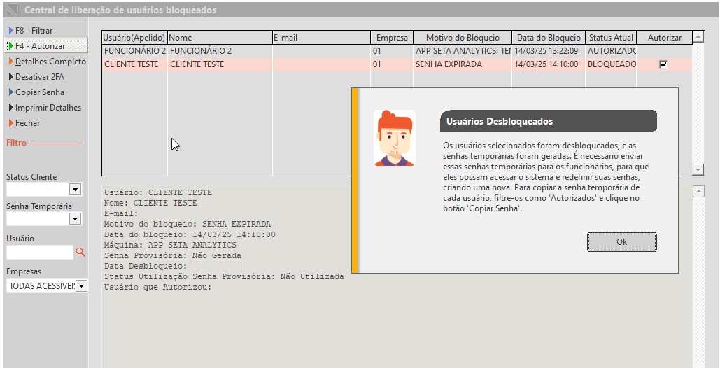Click the table scrollbar up arrow
720x368 pixels.
point(698,37)
